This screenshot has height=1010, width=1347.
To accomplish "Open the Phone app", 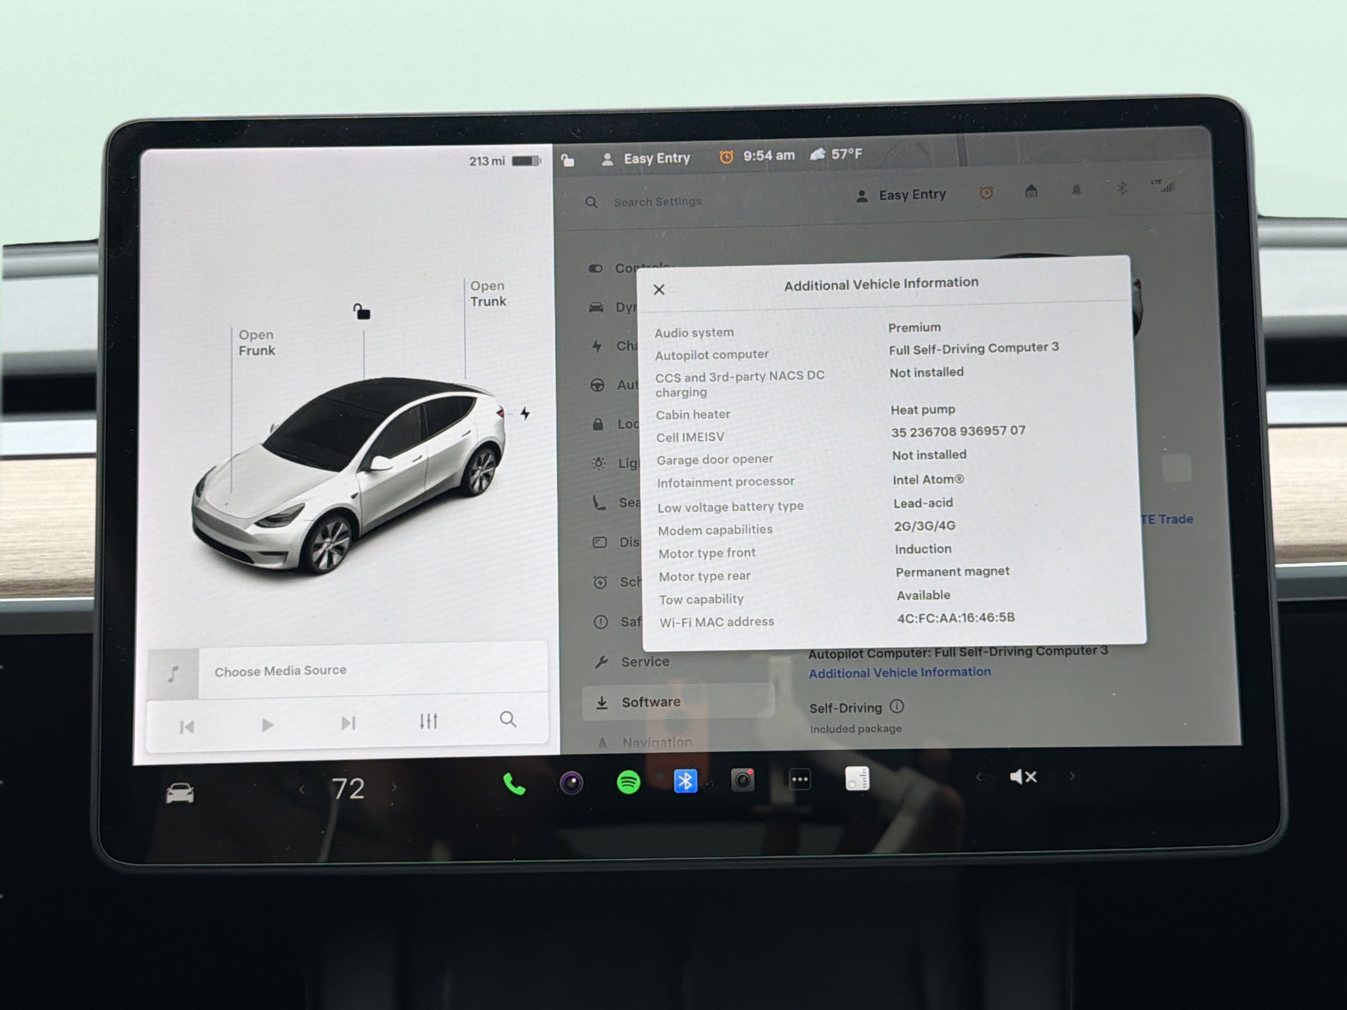I will pyautogui.click(x=515, y=784).
